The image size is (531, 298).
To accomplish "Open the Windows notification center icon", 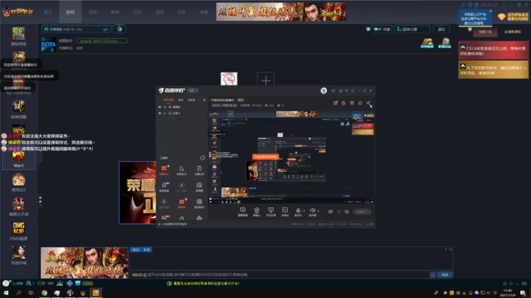I will click(523, 293).
